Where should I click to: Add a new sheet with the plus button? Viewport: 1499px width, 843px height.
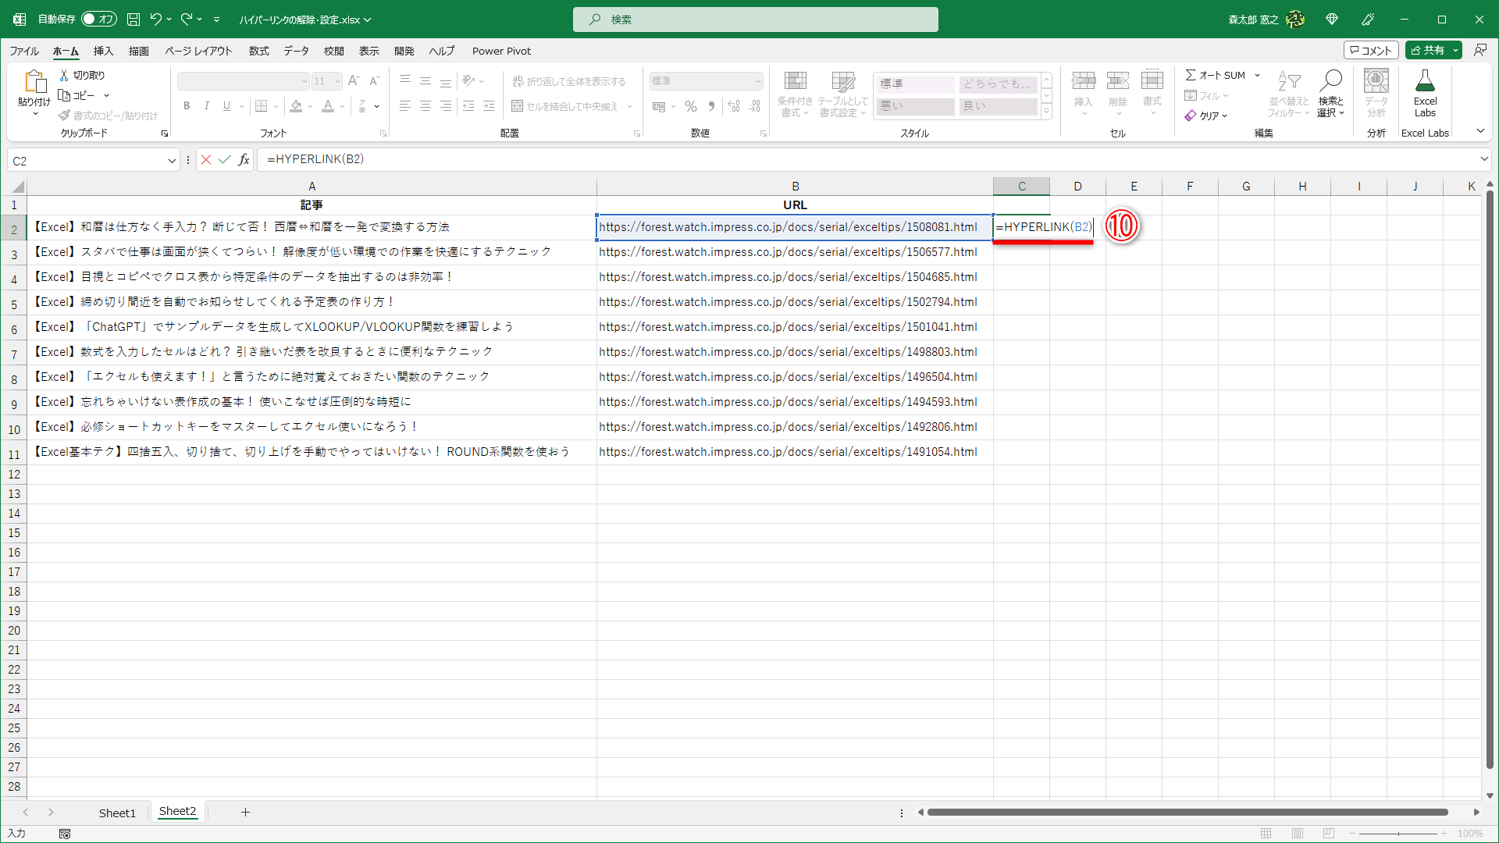(246, 812)
